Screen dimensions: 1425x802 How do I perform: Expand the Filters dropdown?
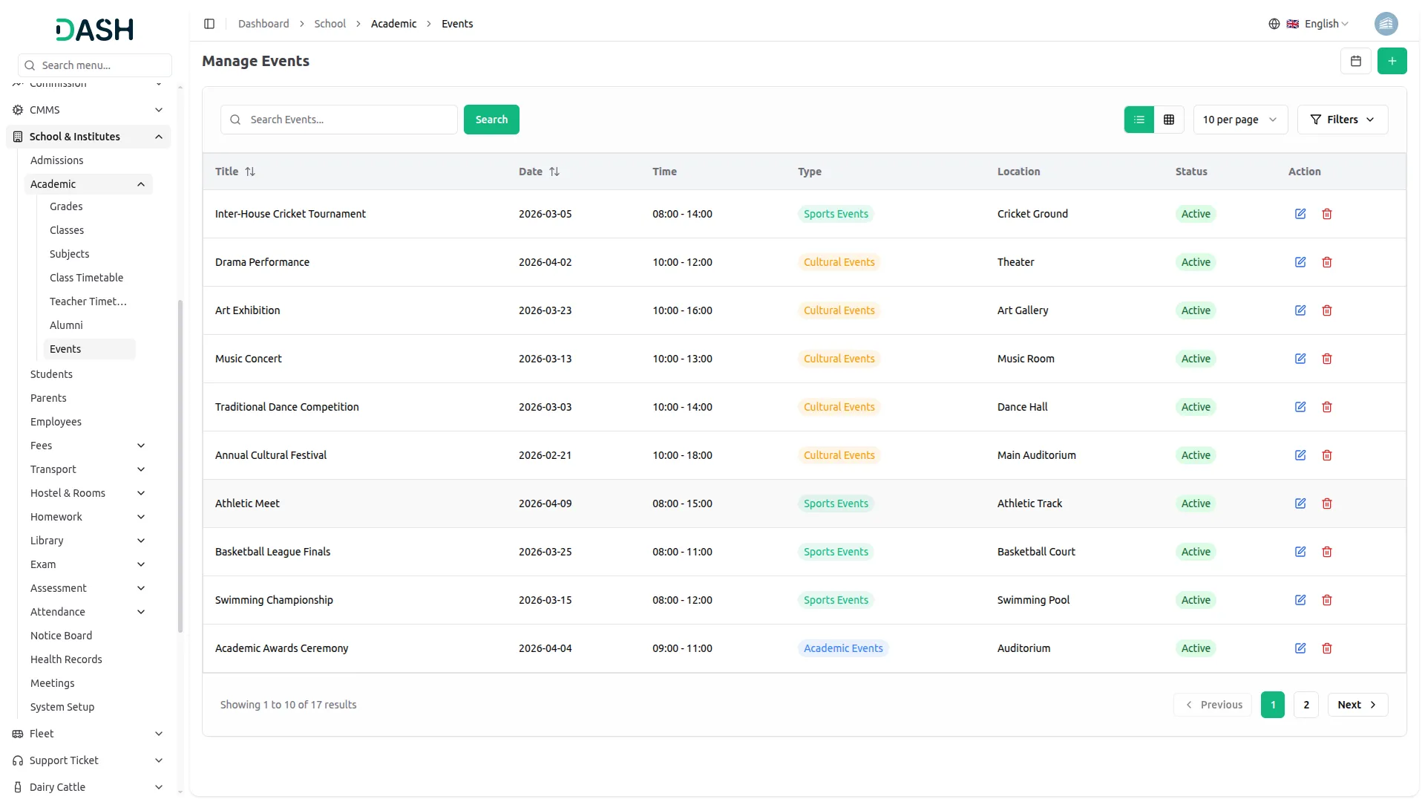click(x=1342, y=120)
